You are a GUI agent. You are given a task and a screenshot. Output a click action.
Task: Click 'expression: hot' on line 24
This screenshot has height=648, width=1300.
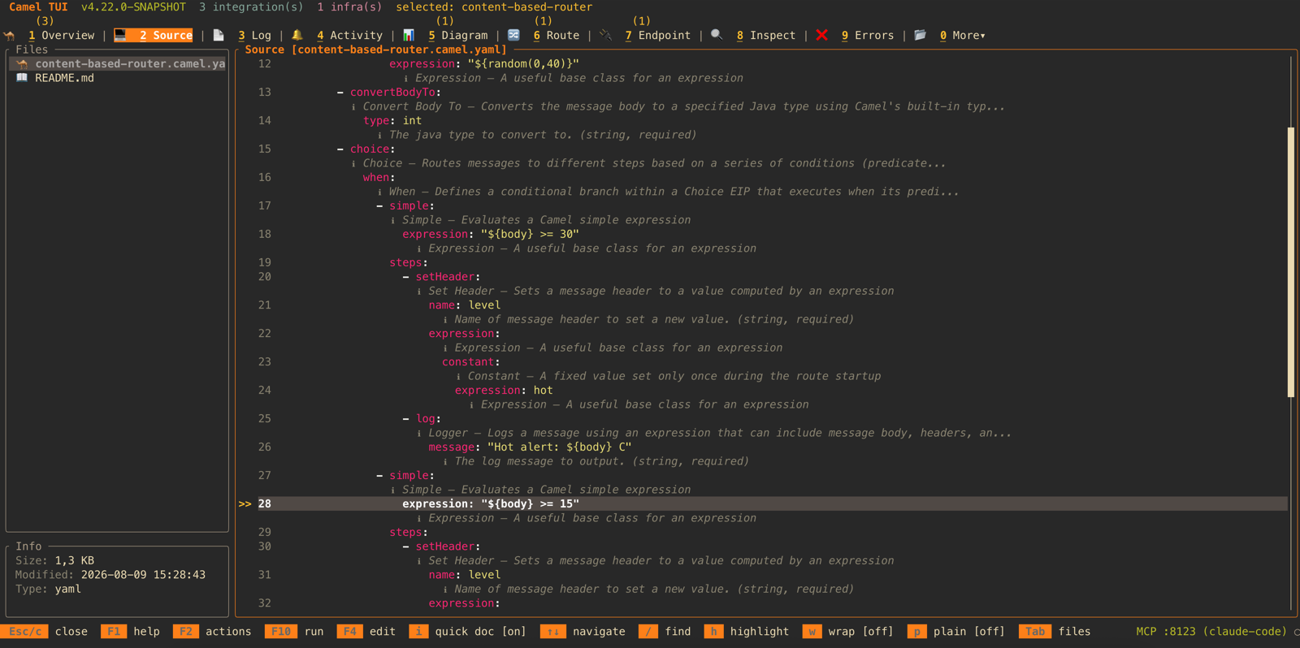point(504,391)
